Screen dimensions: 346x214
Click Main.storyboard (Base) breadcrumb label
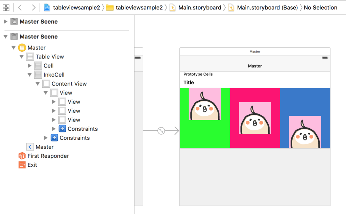268,8
